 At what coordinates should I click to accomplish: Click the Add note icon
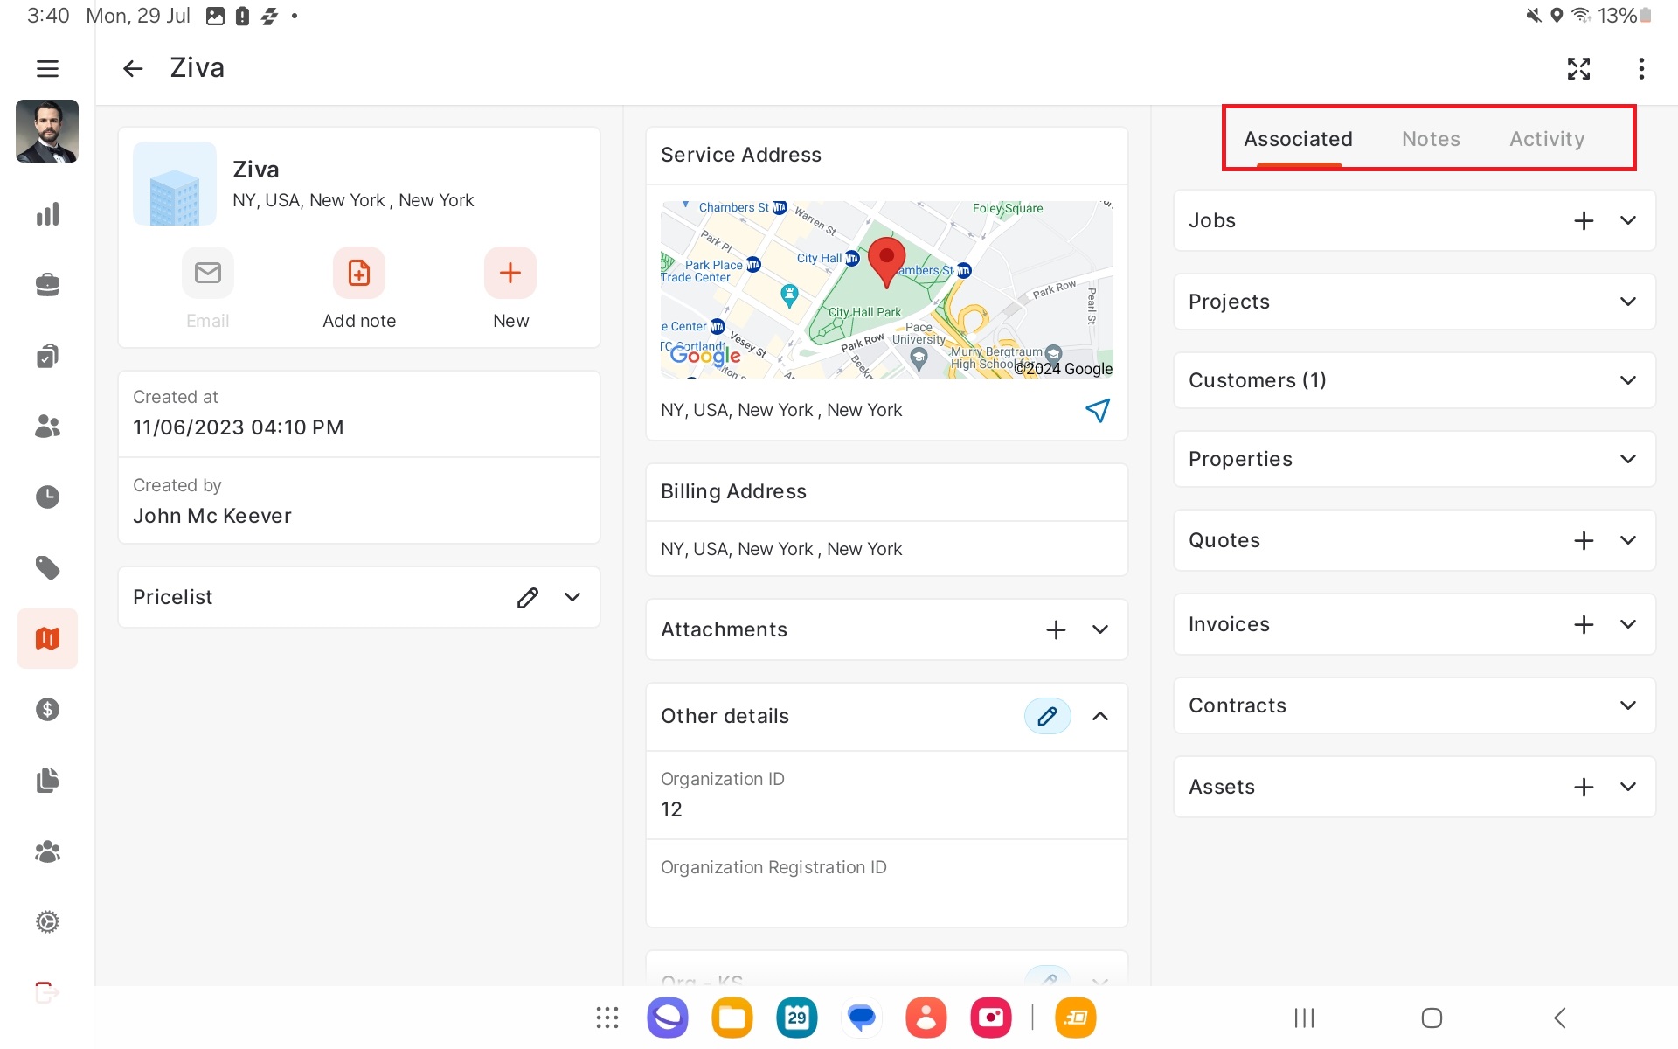358,274
